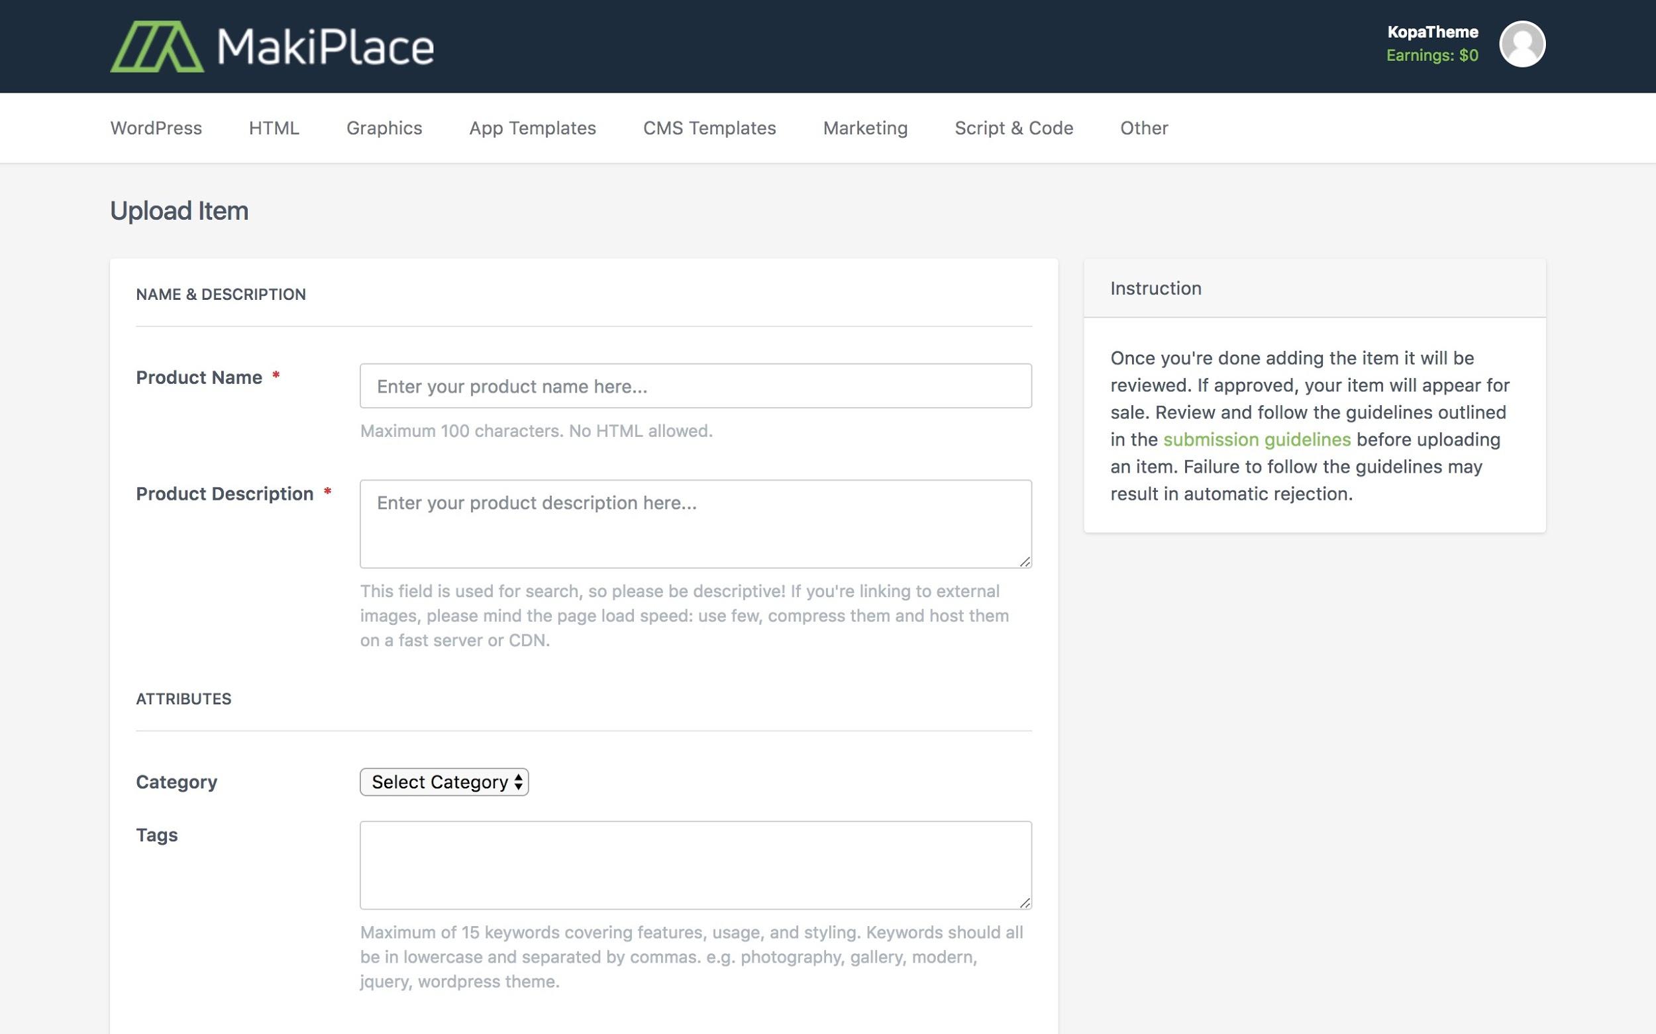Click the Tags label
The width and height of the screenshot is (1656, 1034).
pos(157,835)
